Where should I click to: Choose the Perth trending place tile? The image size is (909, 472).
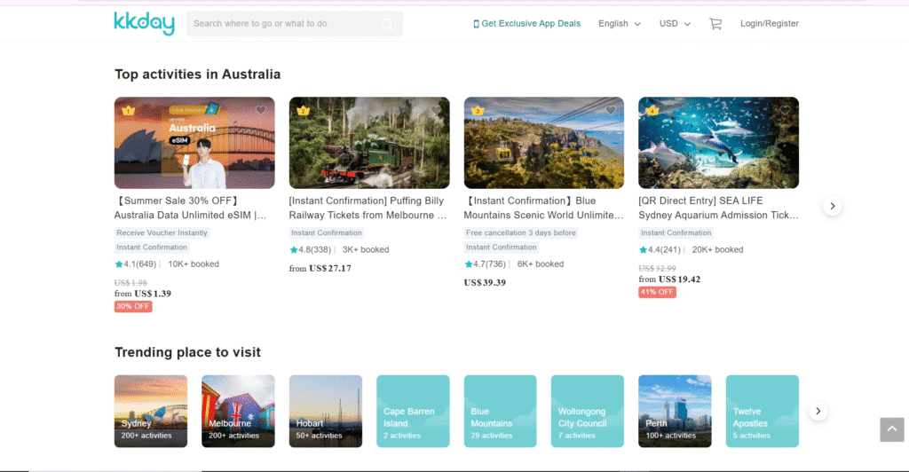[x=675, y=411]
